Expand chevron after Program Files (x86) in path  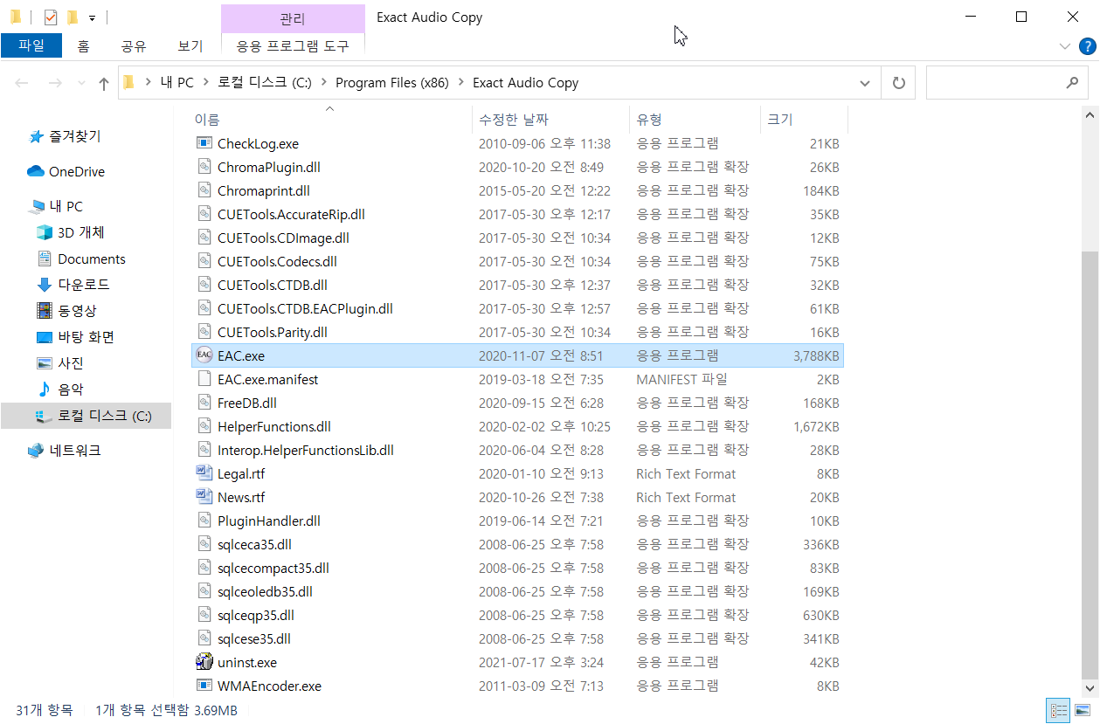[x=460, y=83]
